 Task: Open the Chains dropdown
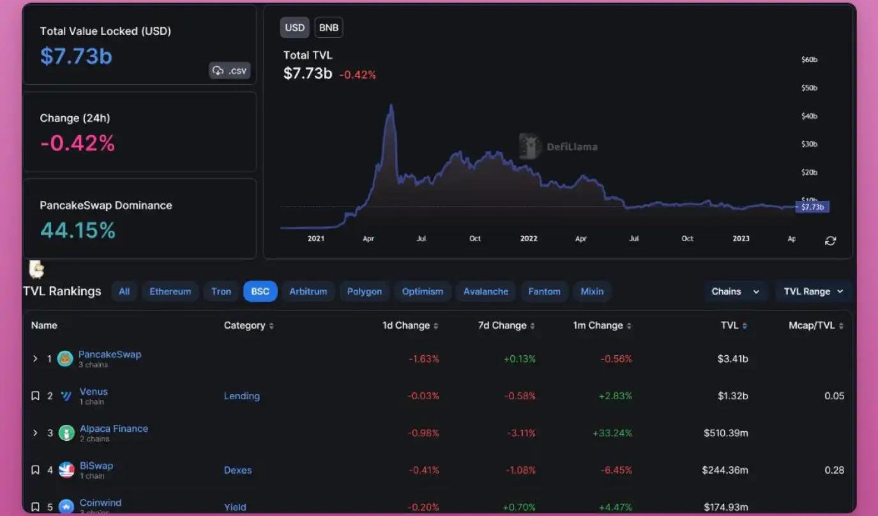pyautogui.click(x=736, y=291)
